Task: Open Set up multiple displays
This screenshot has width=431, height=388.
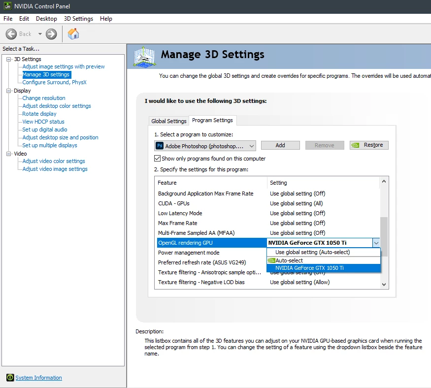Action: tap(49, 145)
